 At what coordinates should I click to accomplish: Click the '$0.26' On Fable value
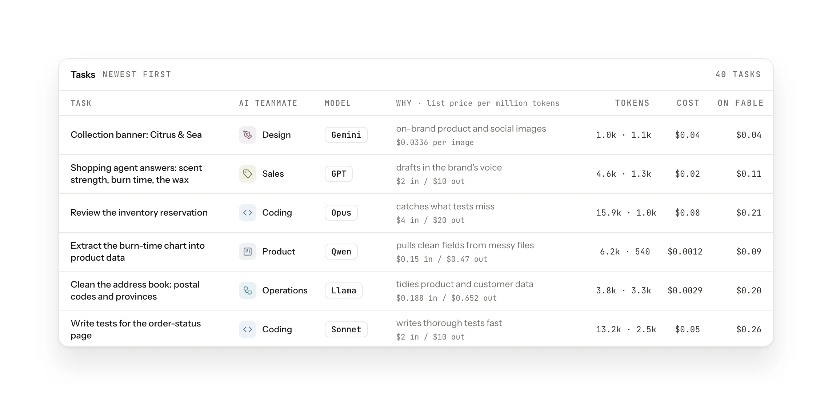click(749, 329)
